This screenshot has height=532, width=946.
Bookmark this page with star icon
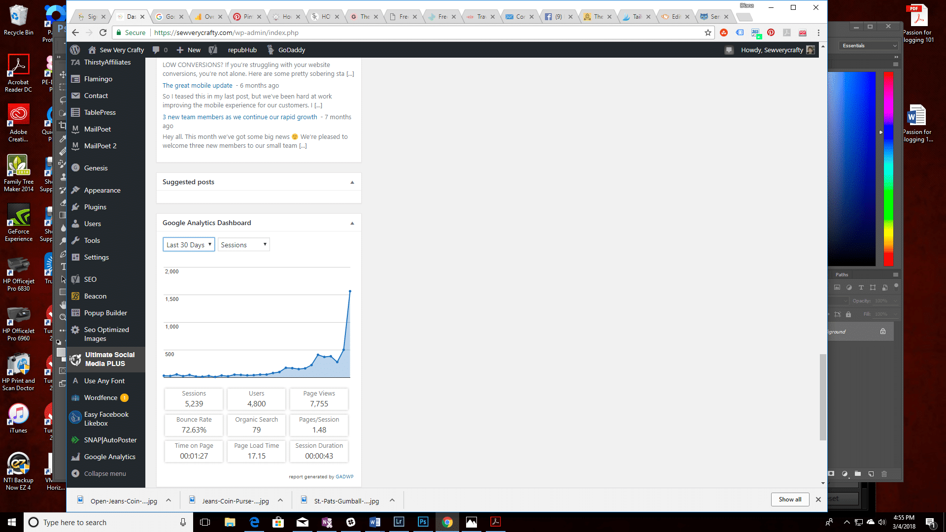[x=708, y=33]
